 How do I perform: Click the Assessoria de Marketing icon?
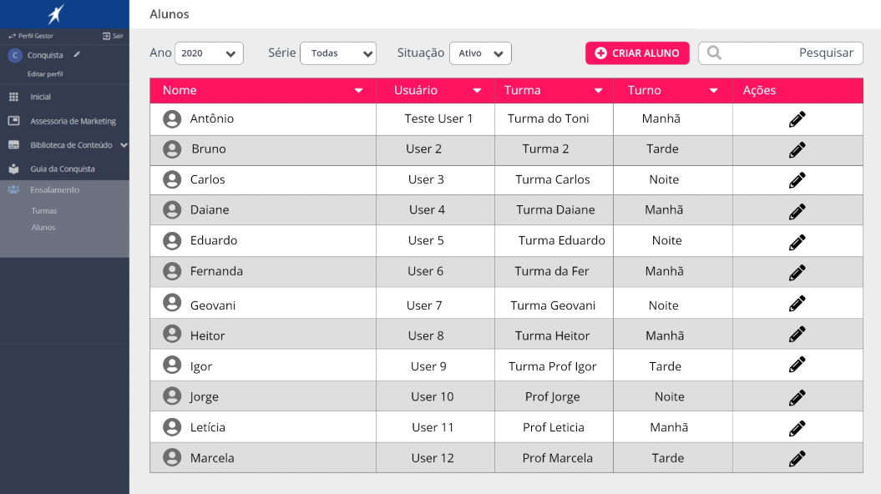pyautogui.click(x=13, y=121)
